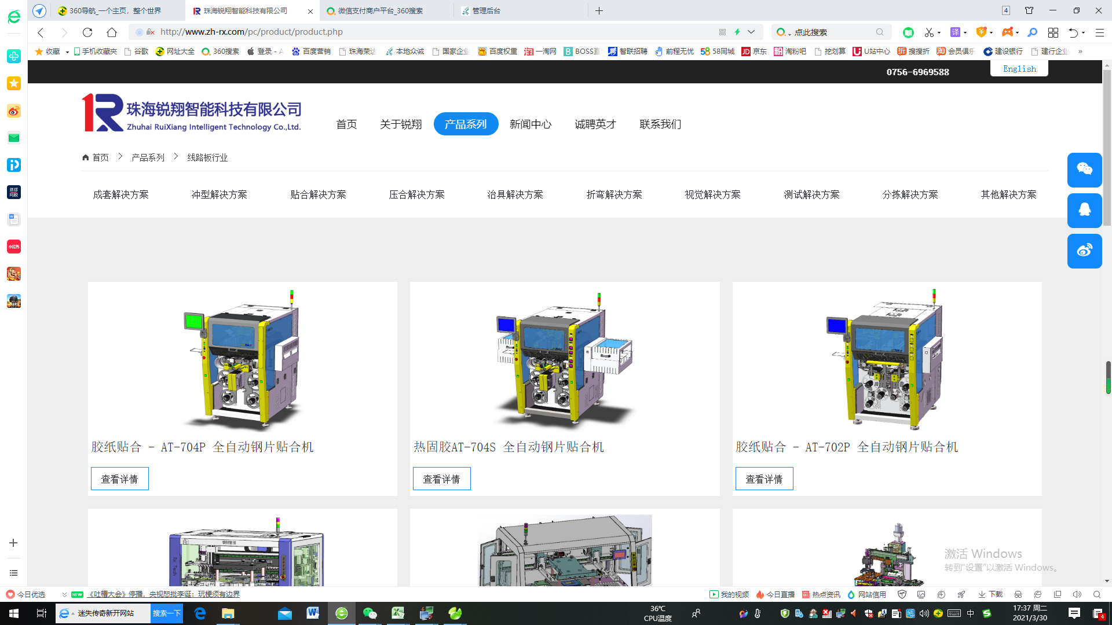
Task: Click the AT-702P machine thumbnail image
Action: 887,359
